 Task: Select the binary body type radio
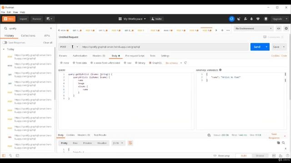(136, 63)
